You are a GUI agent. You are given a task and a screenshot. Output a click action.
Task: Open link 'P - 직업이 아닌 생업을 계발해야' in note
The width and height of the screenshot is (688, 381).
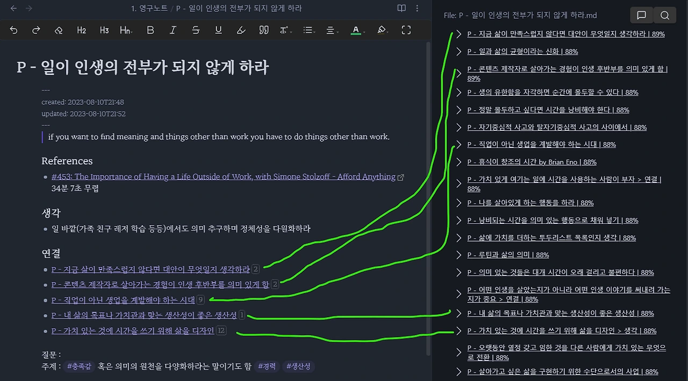123,300
